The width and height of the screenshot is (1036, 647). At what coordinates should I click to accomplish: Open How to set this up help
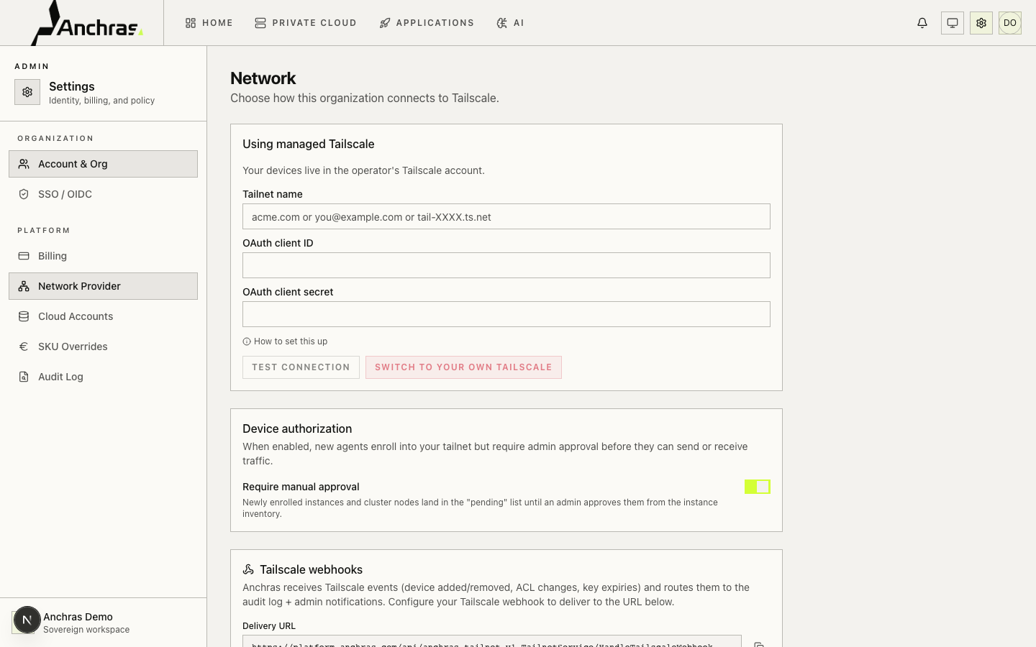pos(285,341)
